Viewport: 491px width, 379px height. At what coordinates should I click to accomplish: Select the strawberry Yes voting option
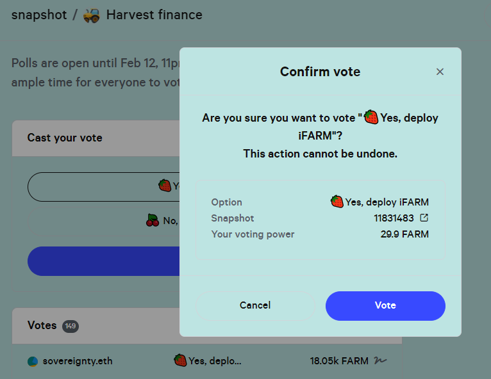coord(104,187)
